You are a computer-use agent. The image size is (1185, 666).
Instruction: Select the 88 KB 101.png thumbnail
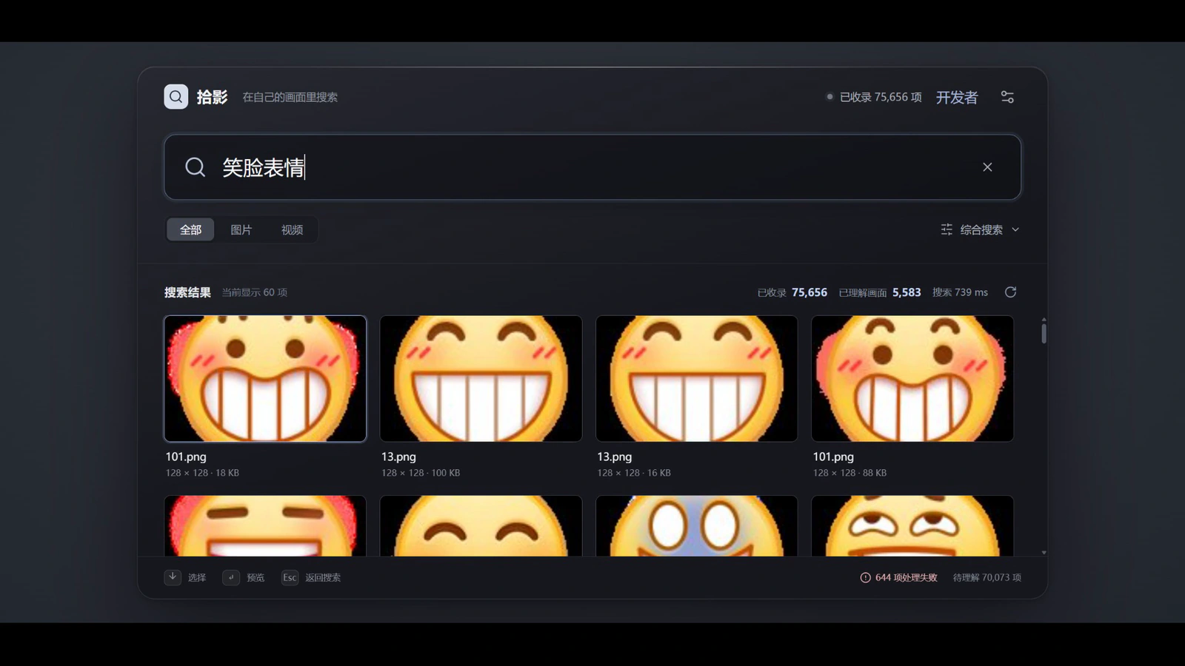click(x=912, y=379)
